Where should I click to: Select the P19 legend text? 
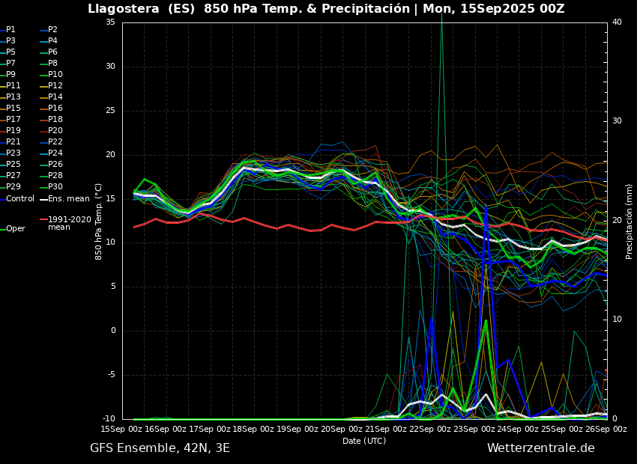pyautogui.click(x=13, y=131)
